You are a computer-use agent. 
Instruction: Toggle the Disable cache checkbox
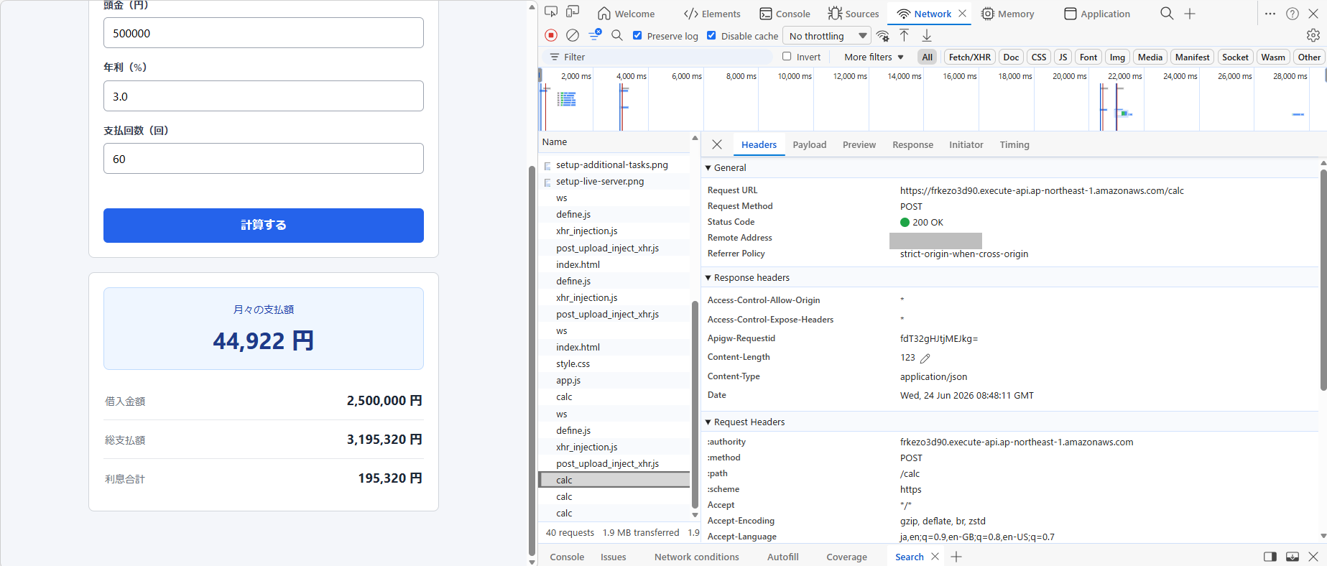coord(711,35)
